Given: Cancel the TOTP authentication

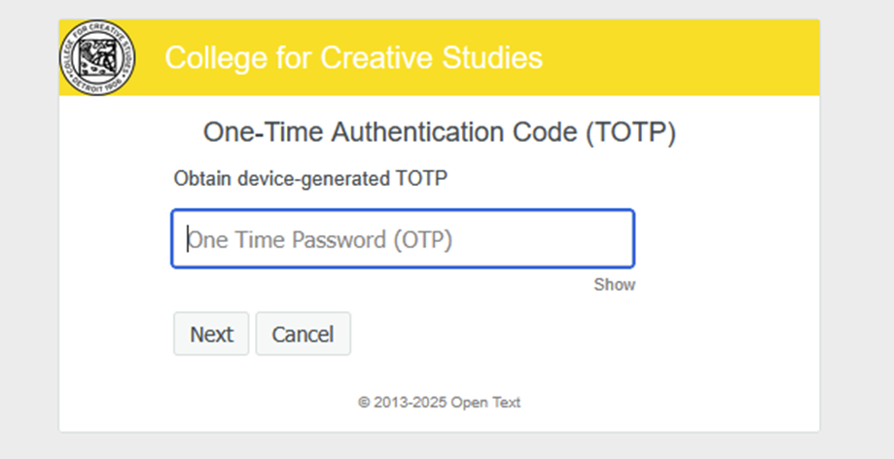Looking at the screenshot, I should click(303, 335).
